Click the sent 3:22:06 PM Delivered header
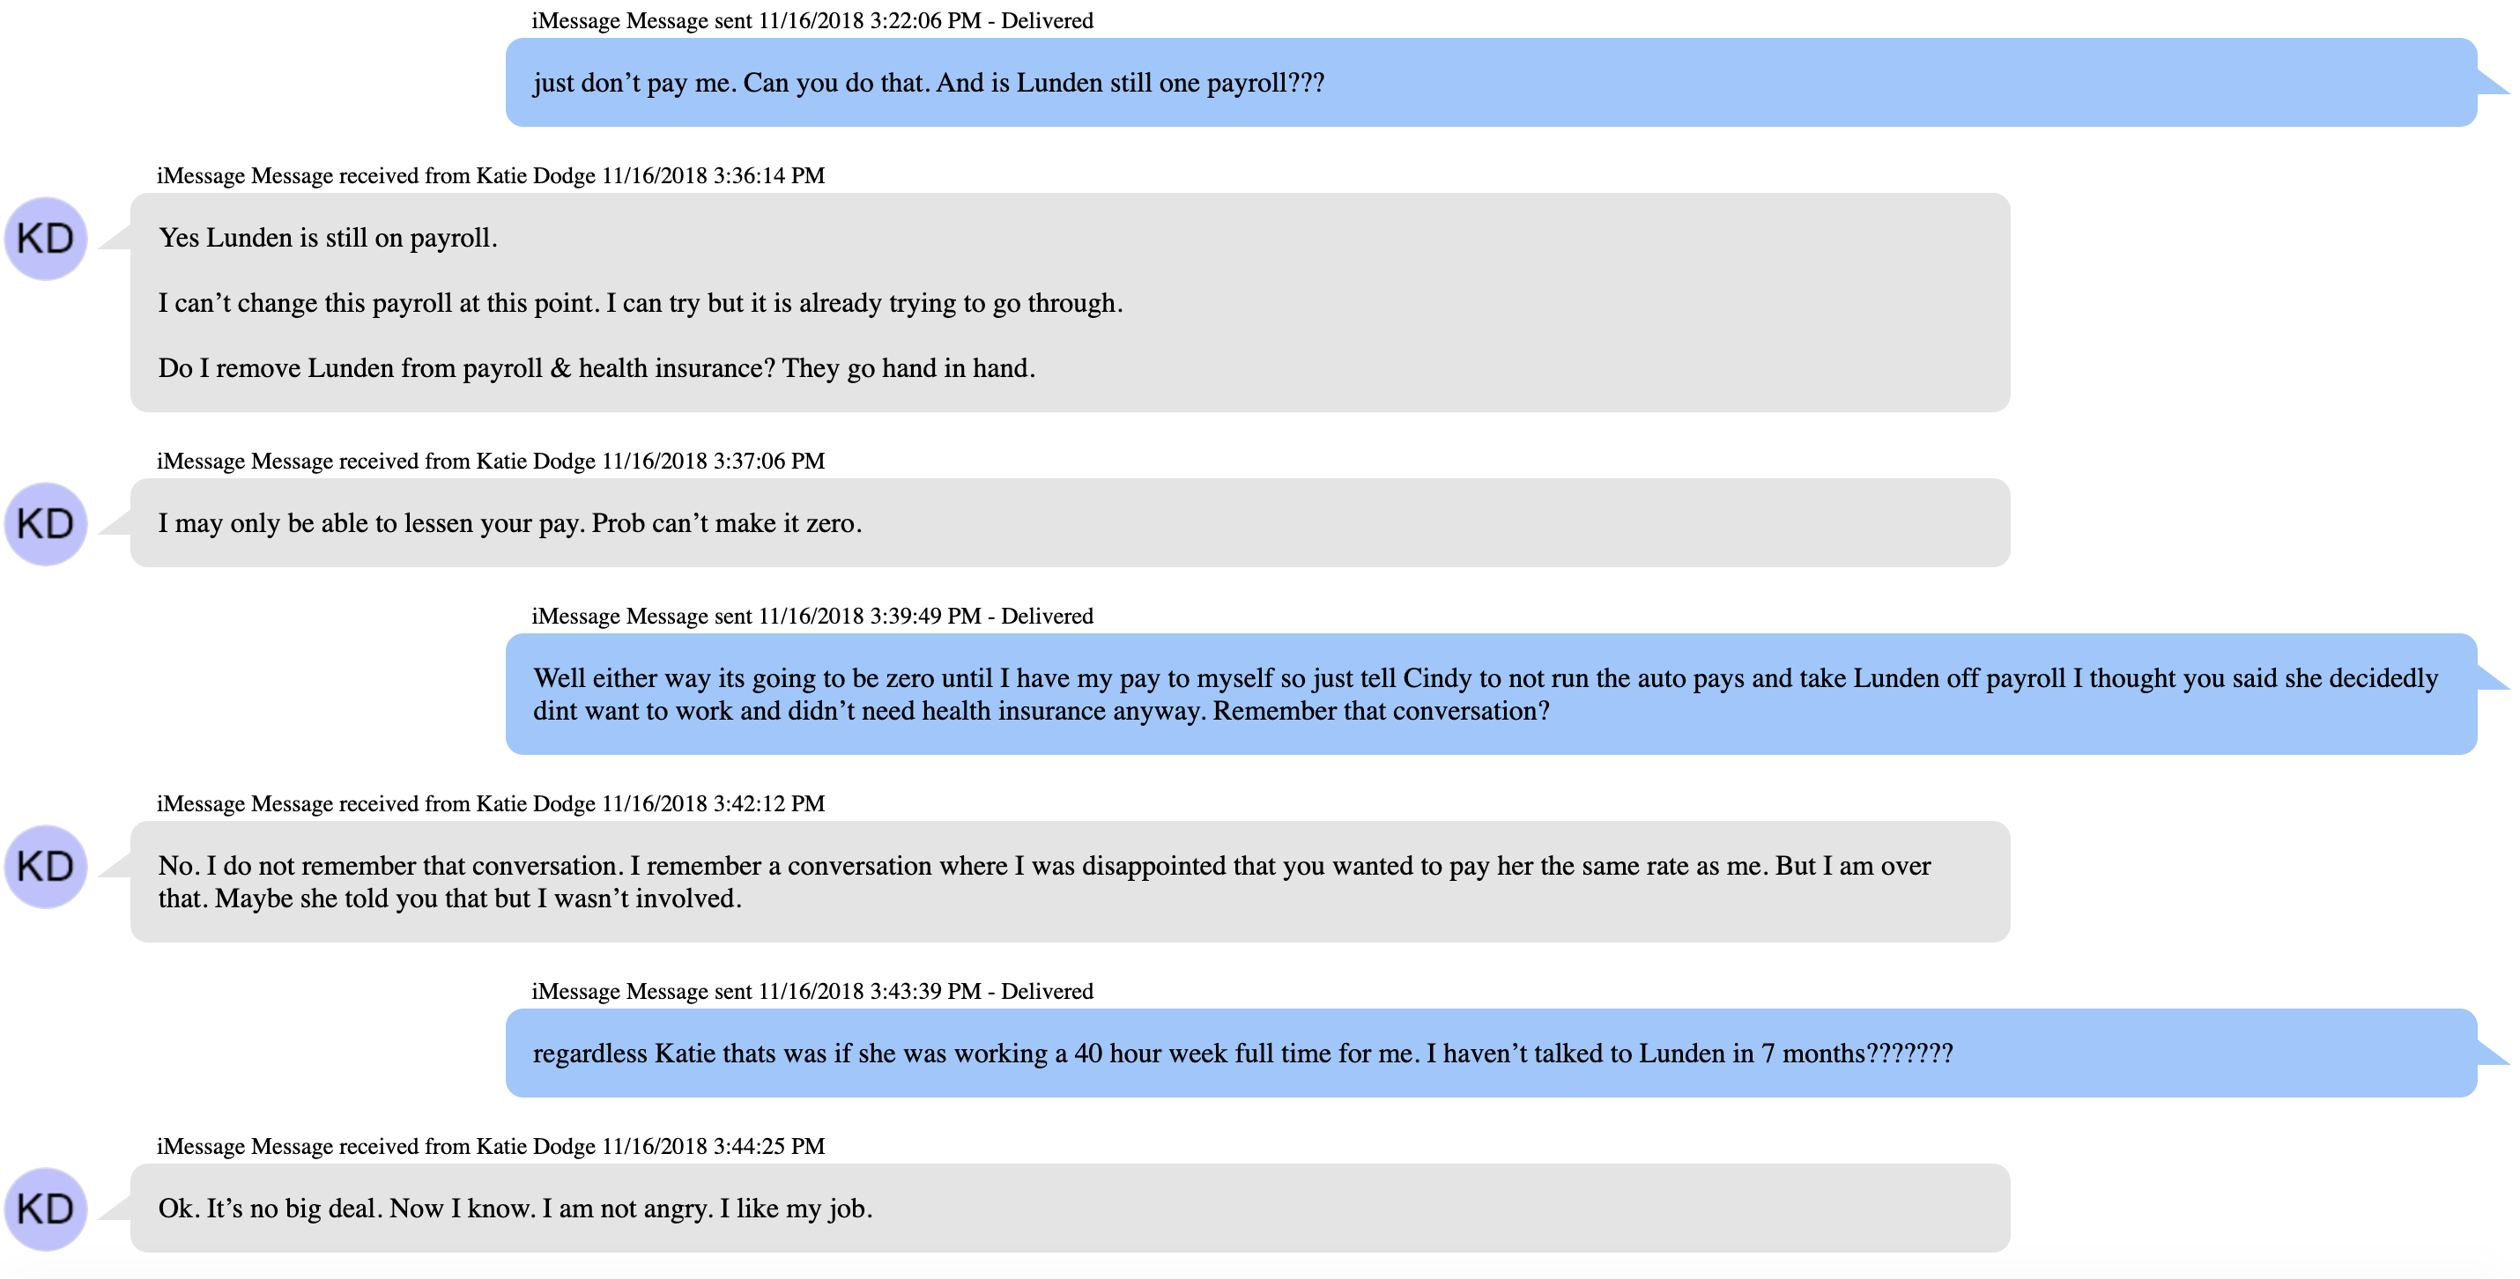2520x1279 pixels. point(812,20)
